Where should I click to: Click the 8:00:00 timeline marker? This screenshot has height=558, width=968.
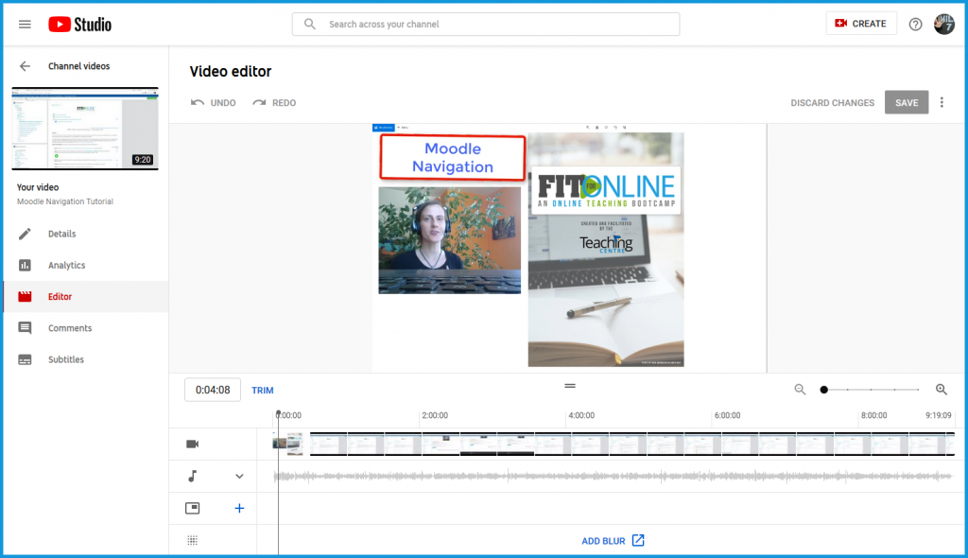(873, 415)
